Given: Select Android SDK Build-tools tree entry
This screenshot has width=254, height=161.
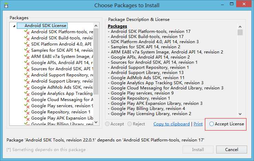Looking at the screenshot, I should tap(62, 38).
